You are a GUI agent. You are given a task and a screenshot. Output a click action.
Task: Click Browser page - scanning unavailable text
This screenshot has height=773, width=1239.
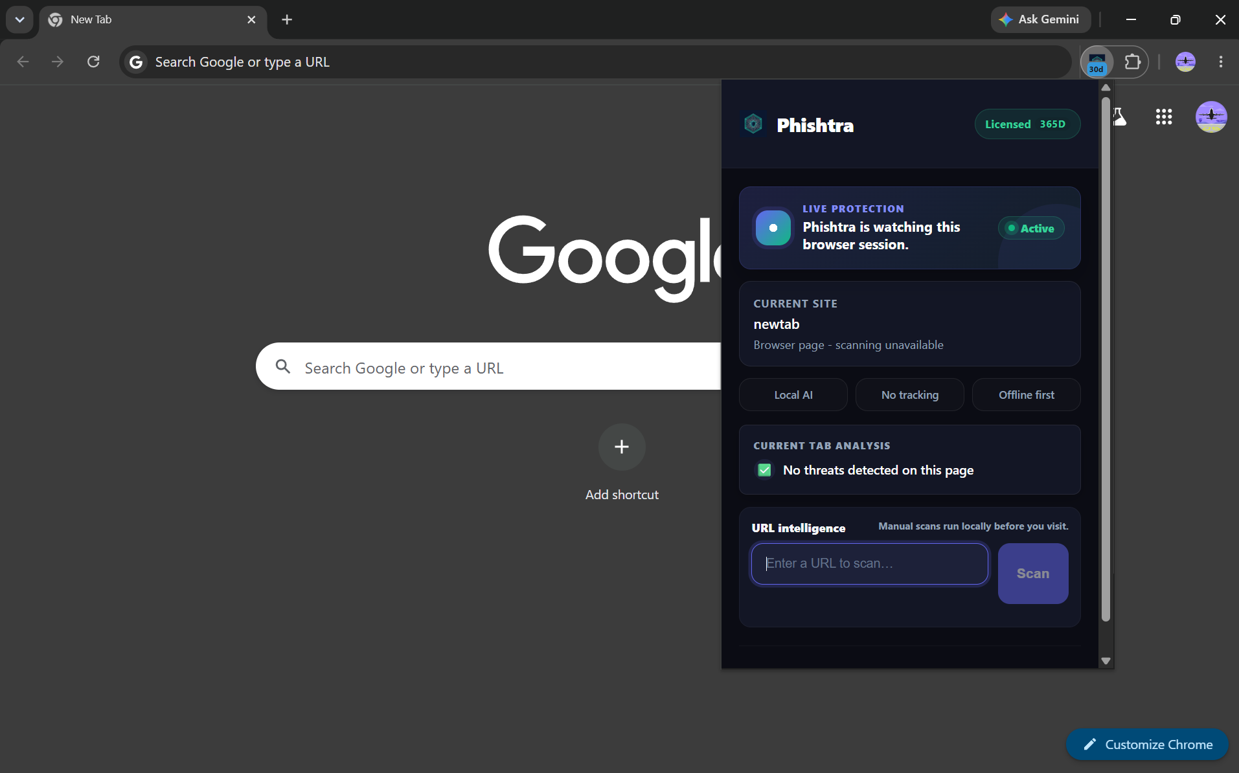[848, 345]
